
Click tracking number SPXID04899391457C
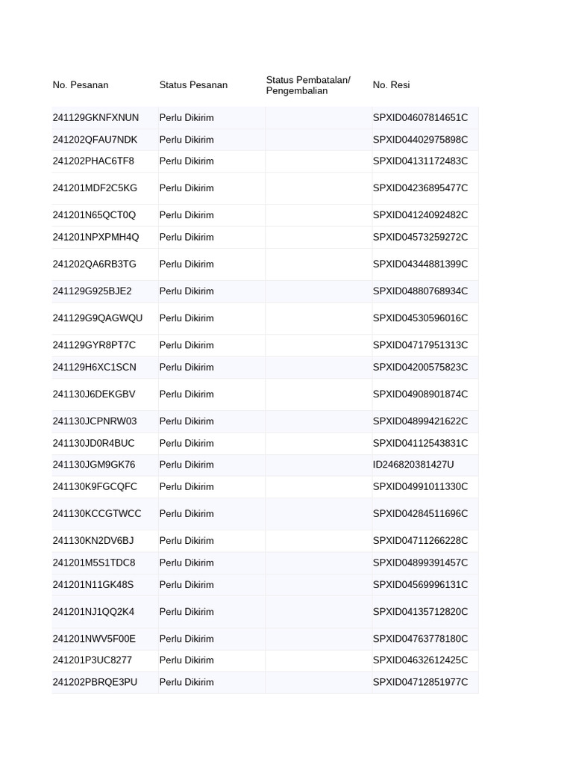(x=420, y=563)
